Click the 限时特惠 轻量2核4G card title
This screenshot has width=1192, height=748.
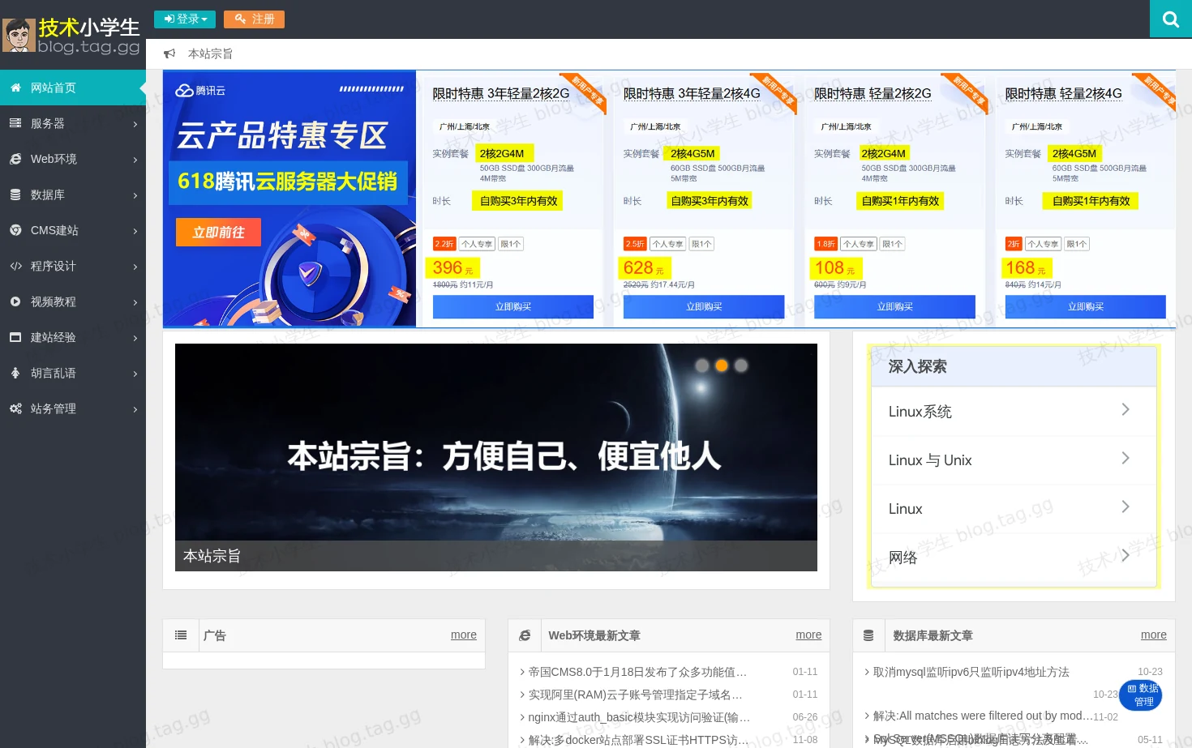point(1064,93)
